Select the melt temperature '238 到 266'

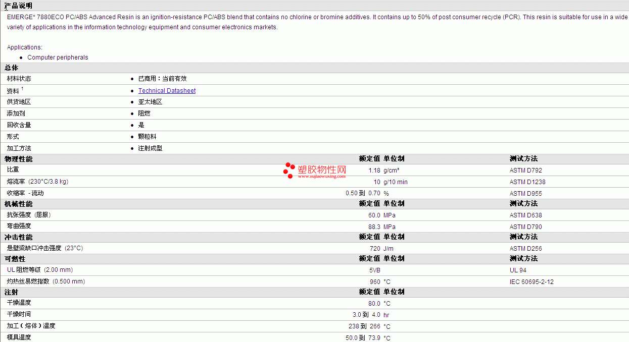click(364, 326)
